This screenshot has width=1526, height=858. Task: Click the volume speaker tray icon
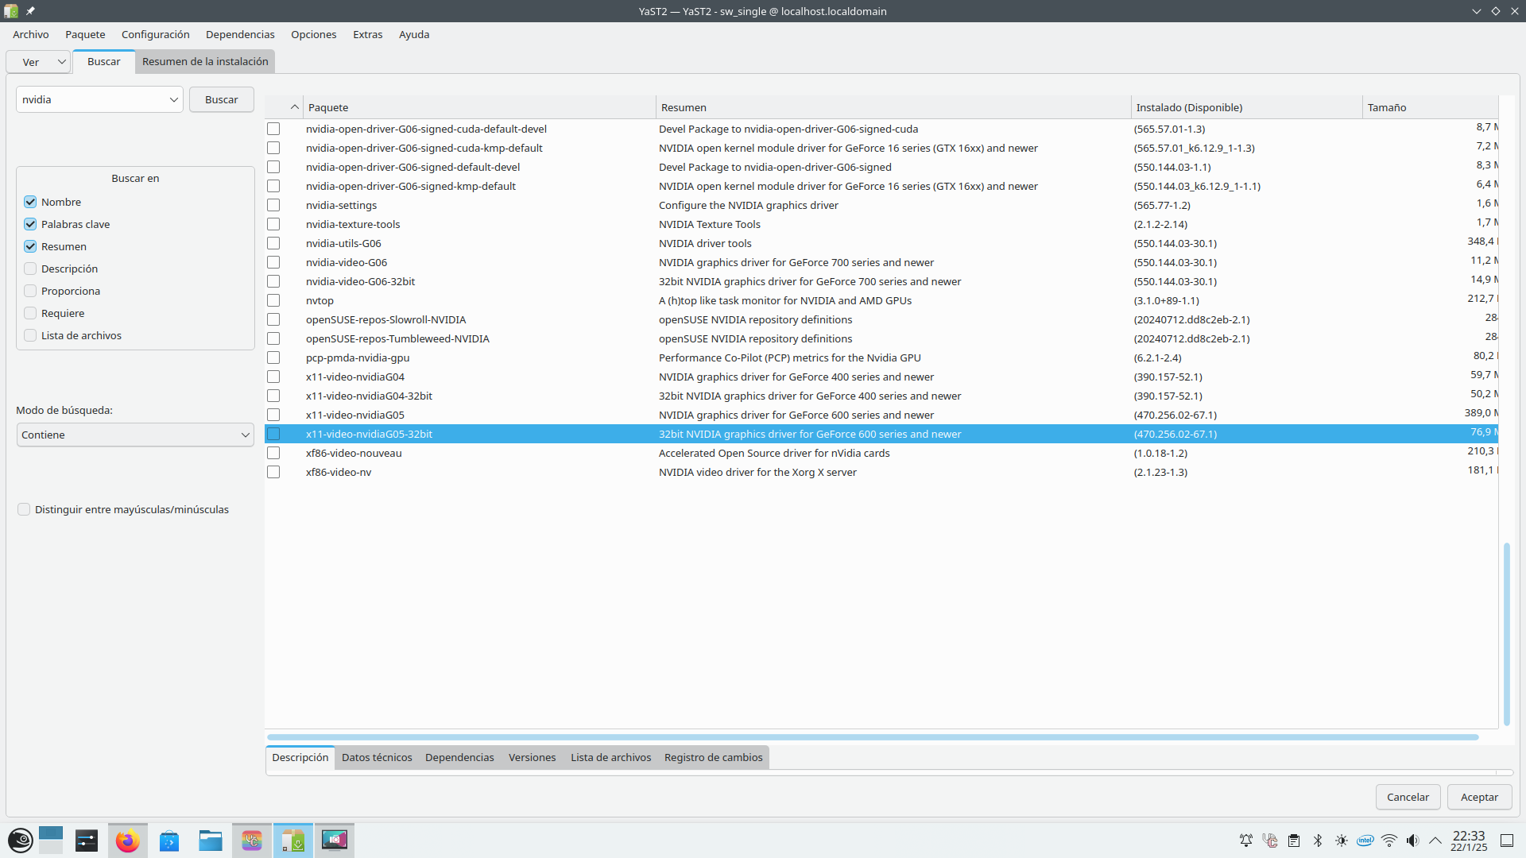pos(1412,841)
